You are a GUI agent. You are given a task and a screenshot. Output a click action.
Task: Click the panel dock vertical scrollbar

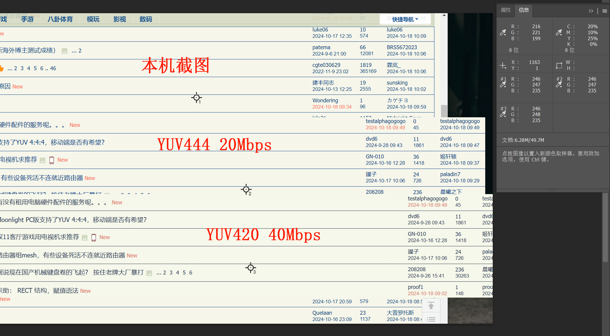pos(605,227)
